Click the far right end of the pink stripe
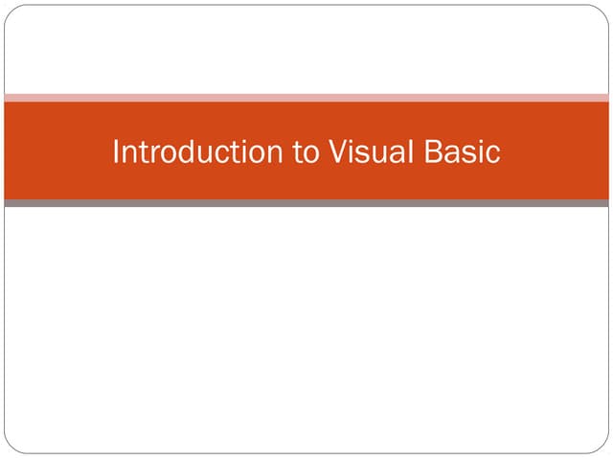 [604, 97]
